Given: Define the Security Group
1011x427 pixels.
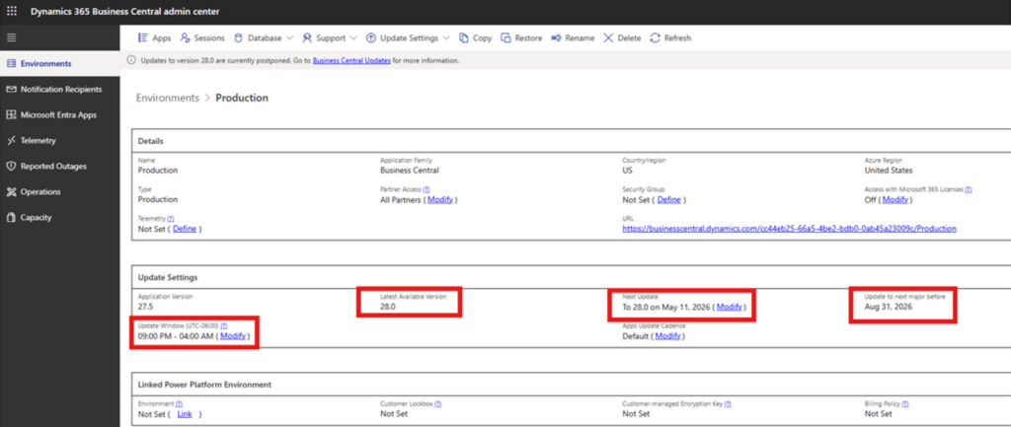Looking at the screenshot, I should (668, 199).
